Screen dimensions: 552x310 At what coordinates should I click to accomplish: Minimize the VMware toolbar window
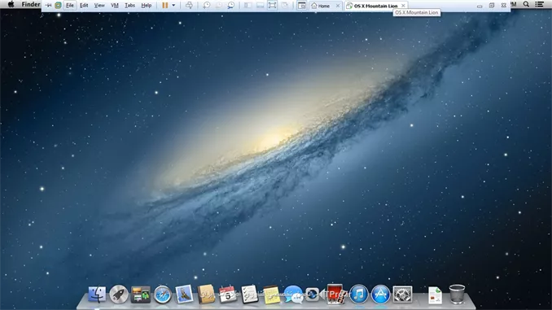pyautogui.click(x=480, y=6)
